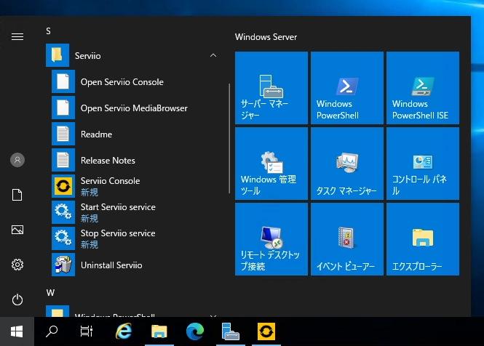This screenshot has height=346, width=484.
Task: Switch to Serviio Console on the taskbar
Action: 266,331
